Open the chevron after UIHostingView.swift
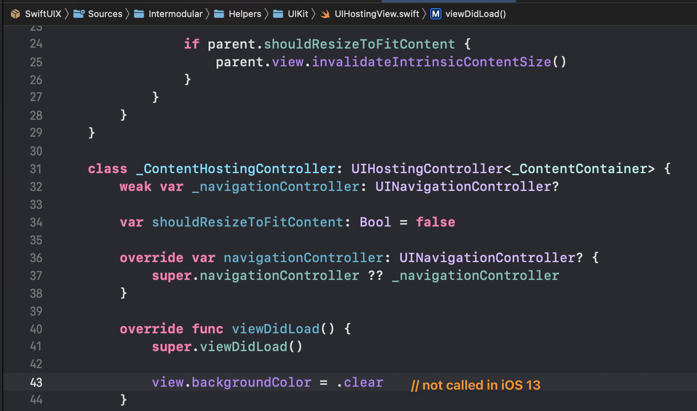Viewport: 697px width, 411px height. [424, 13]
